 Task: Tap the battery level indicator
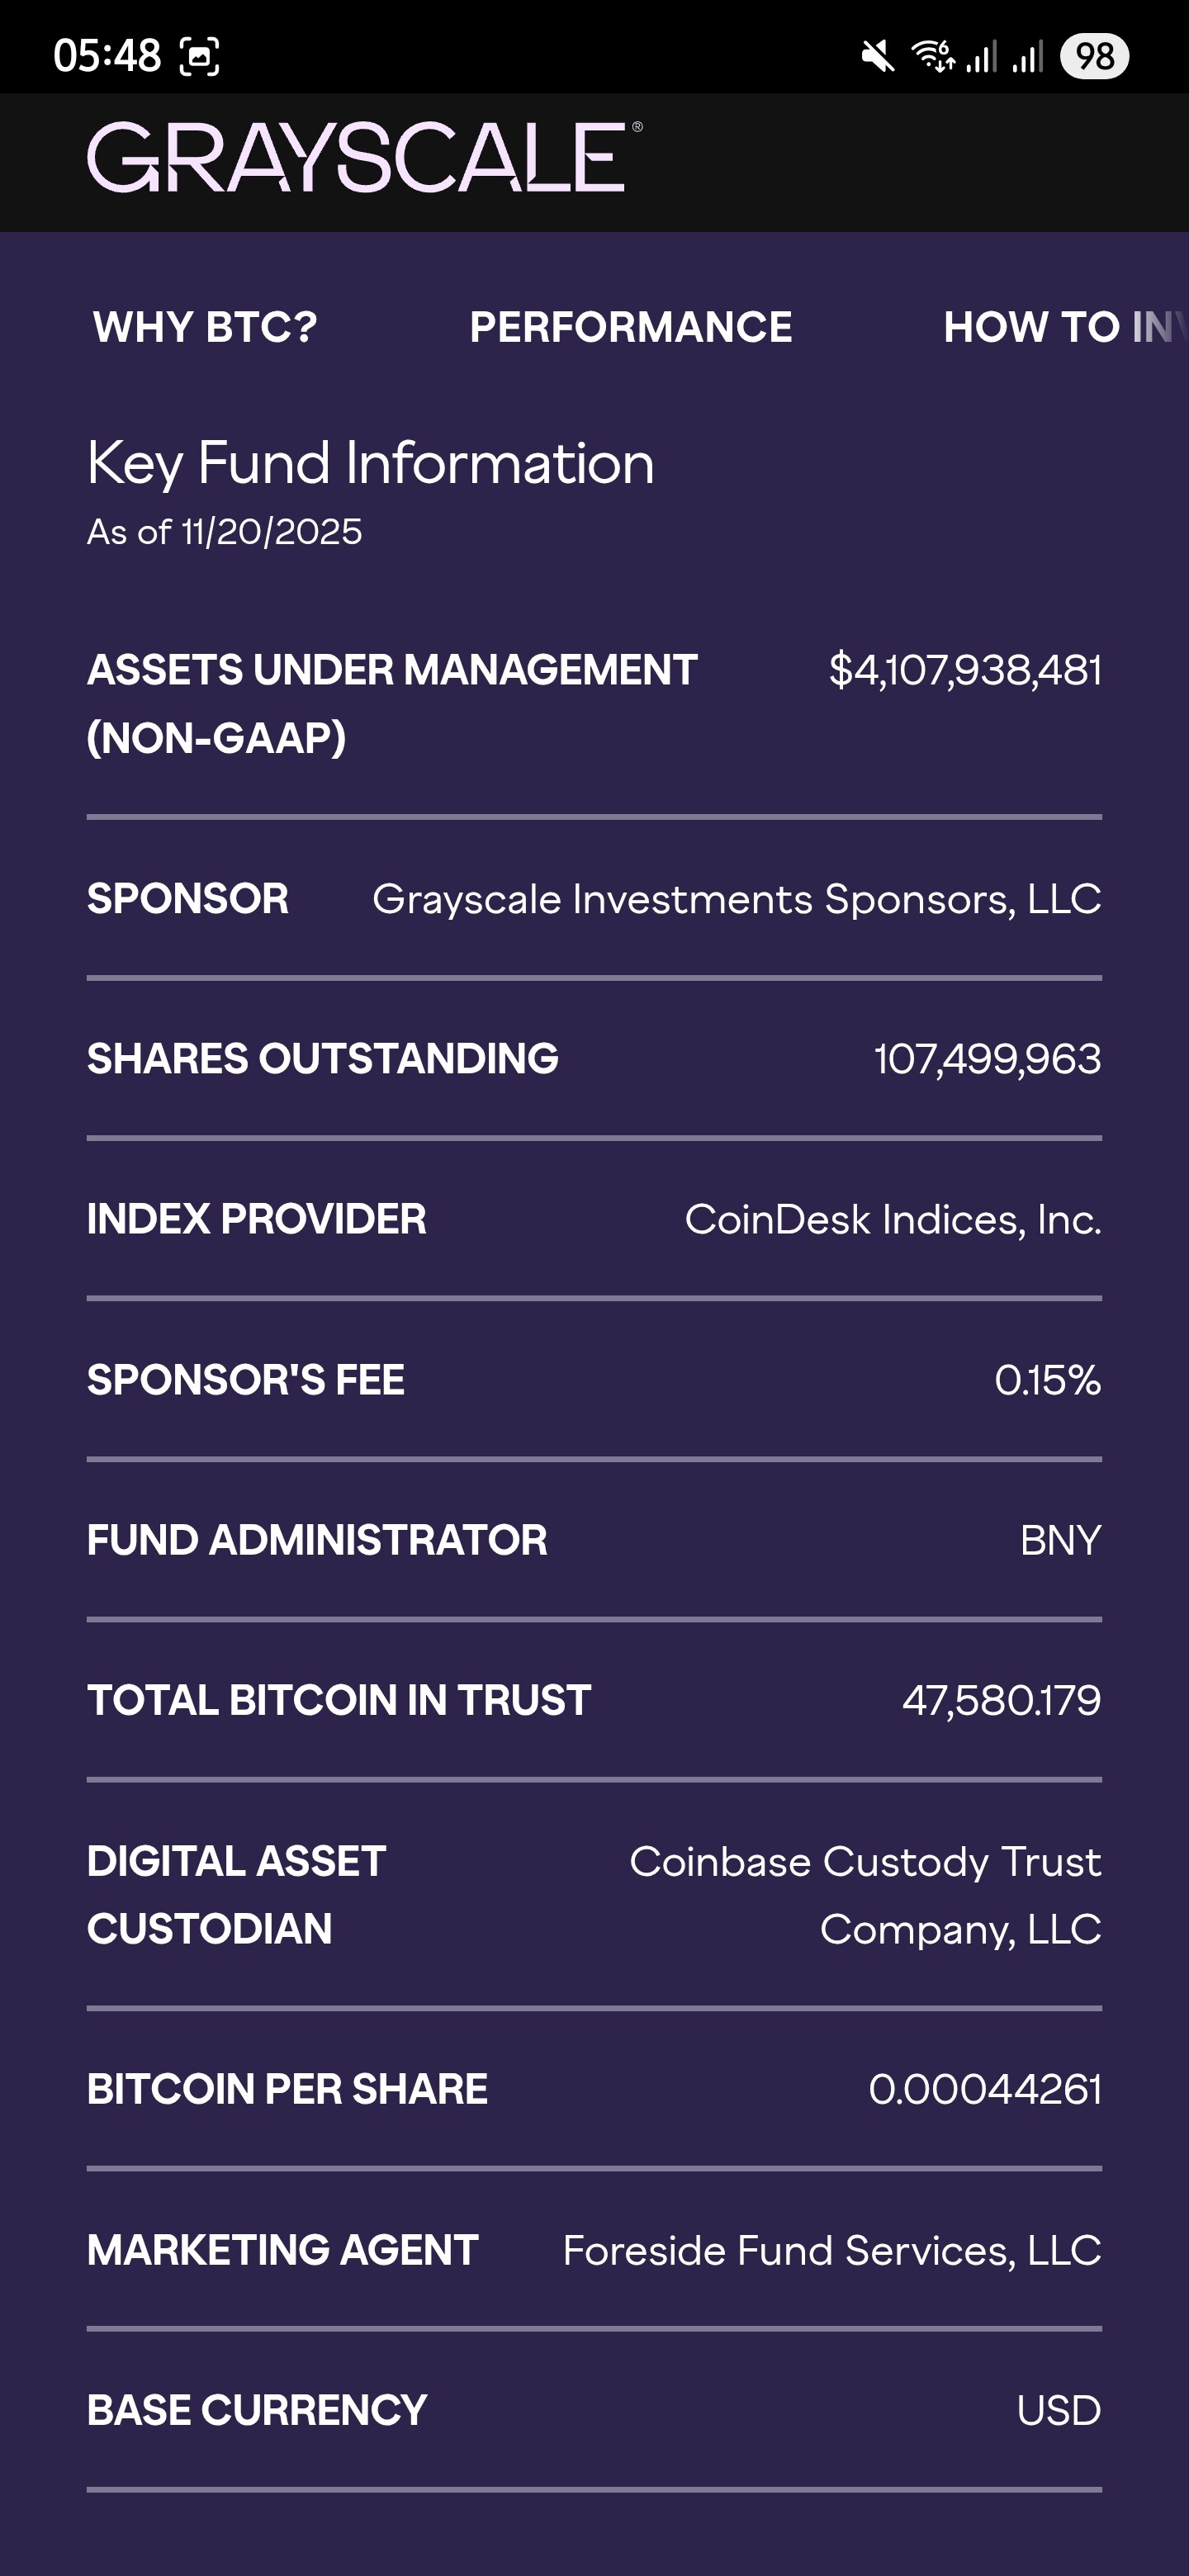[1095, 56]
